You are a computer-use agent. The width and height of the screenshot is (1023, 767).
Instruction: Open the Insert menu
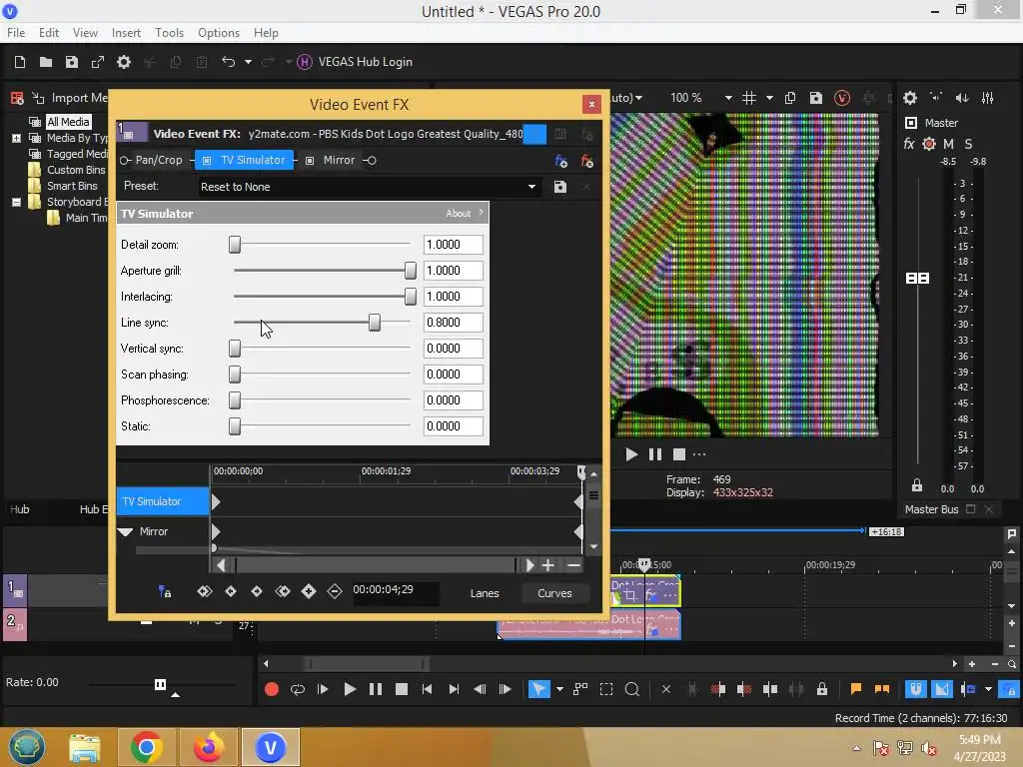(126, 33)
